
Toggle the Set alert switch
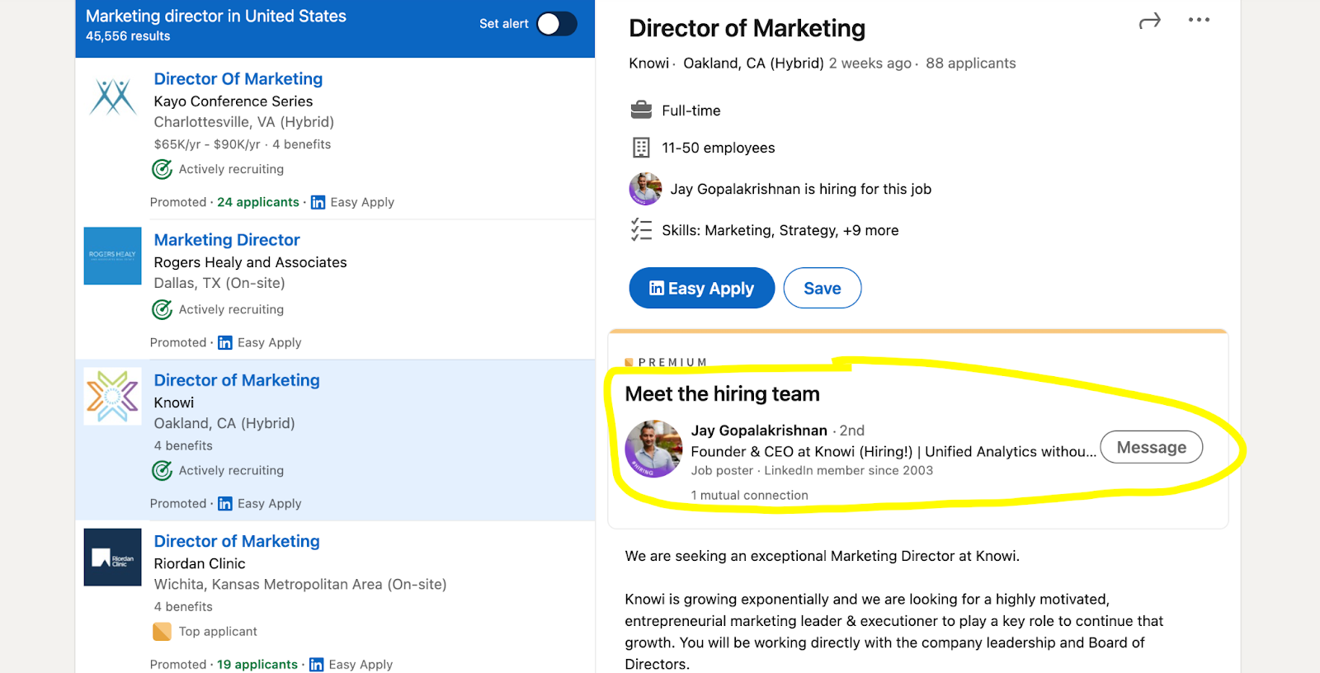click(557, 24)
